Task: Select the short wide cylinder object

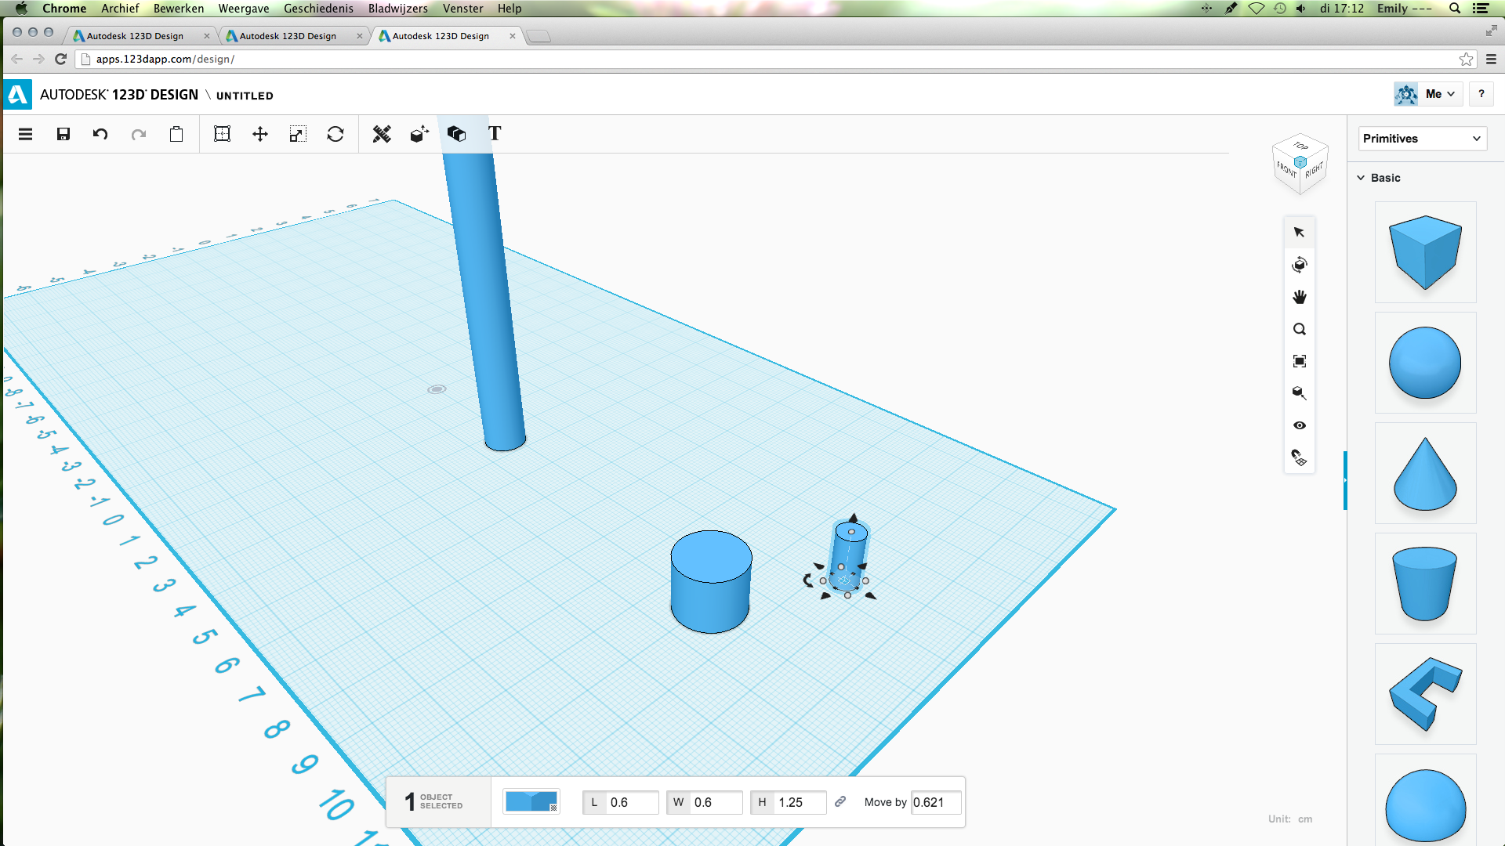Action: [711, 584]
